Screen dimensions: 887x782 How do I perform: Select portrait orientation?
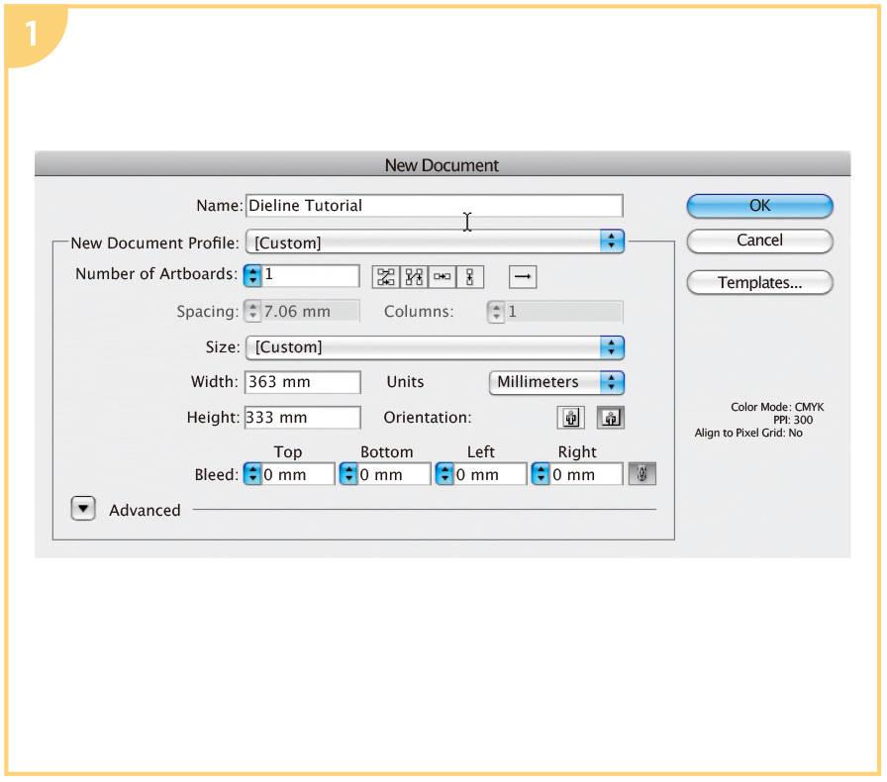pos(570,417)
